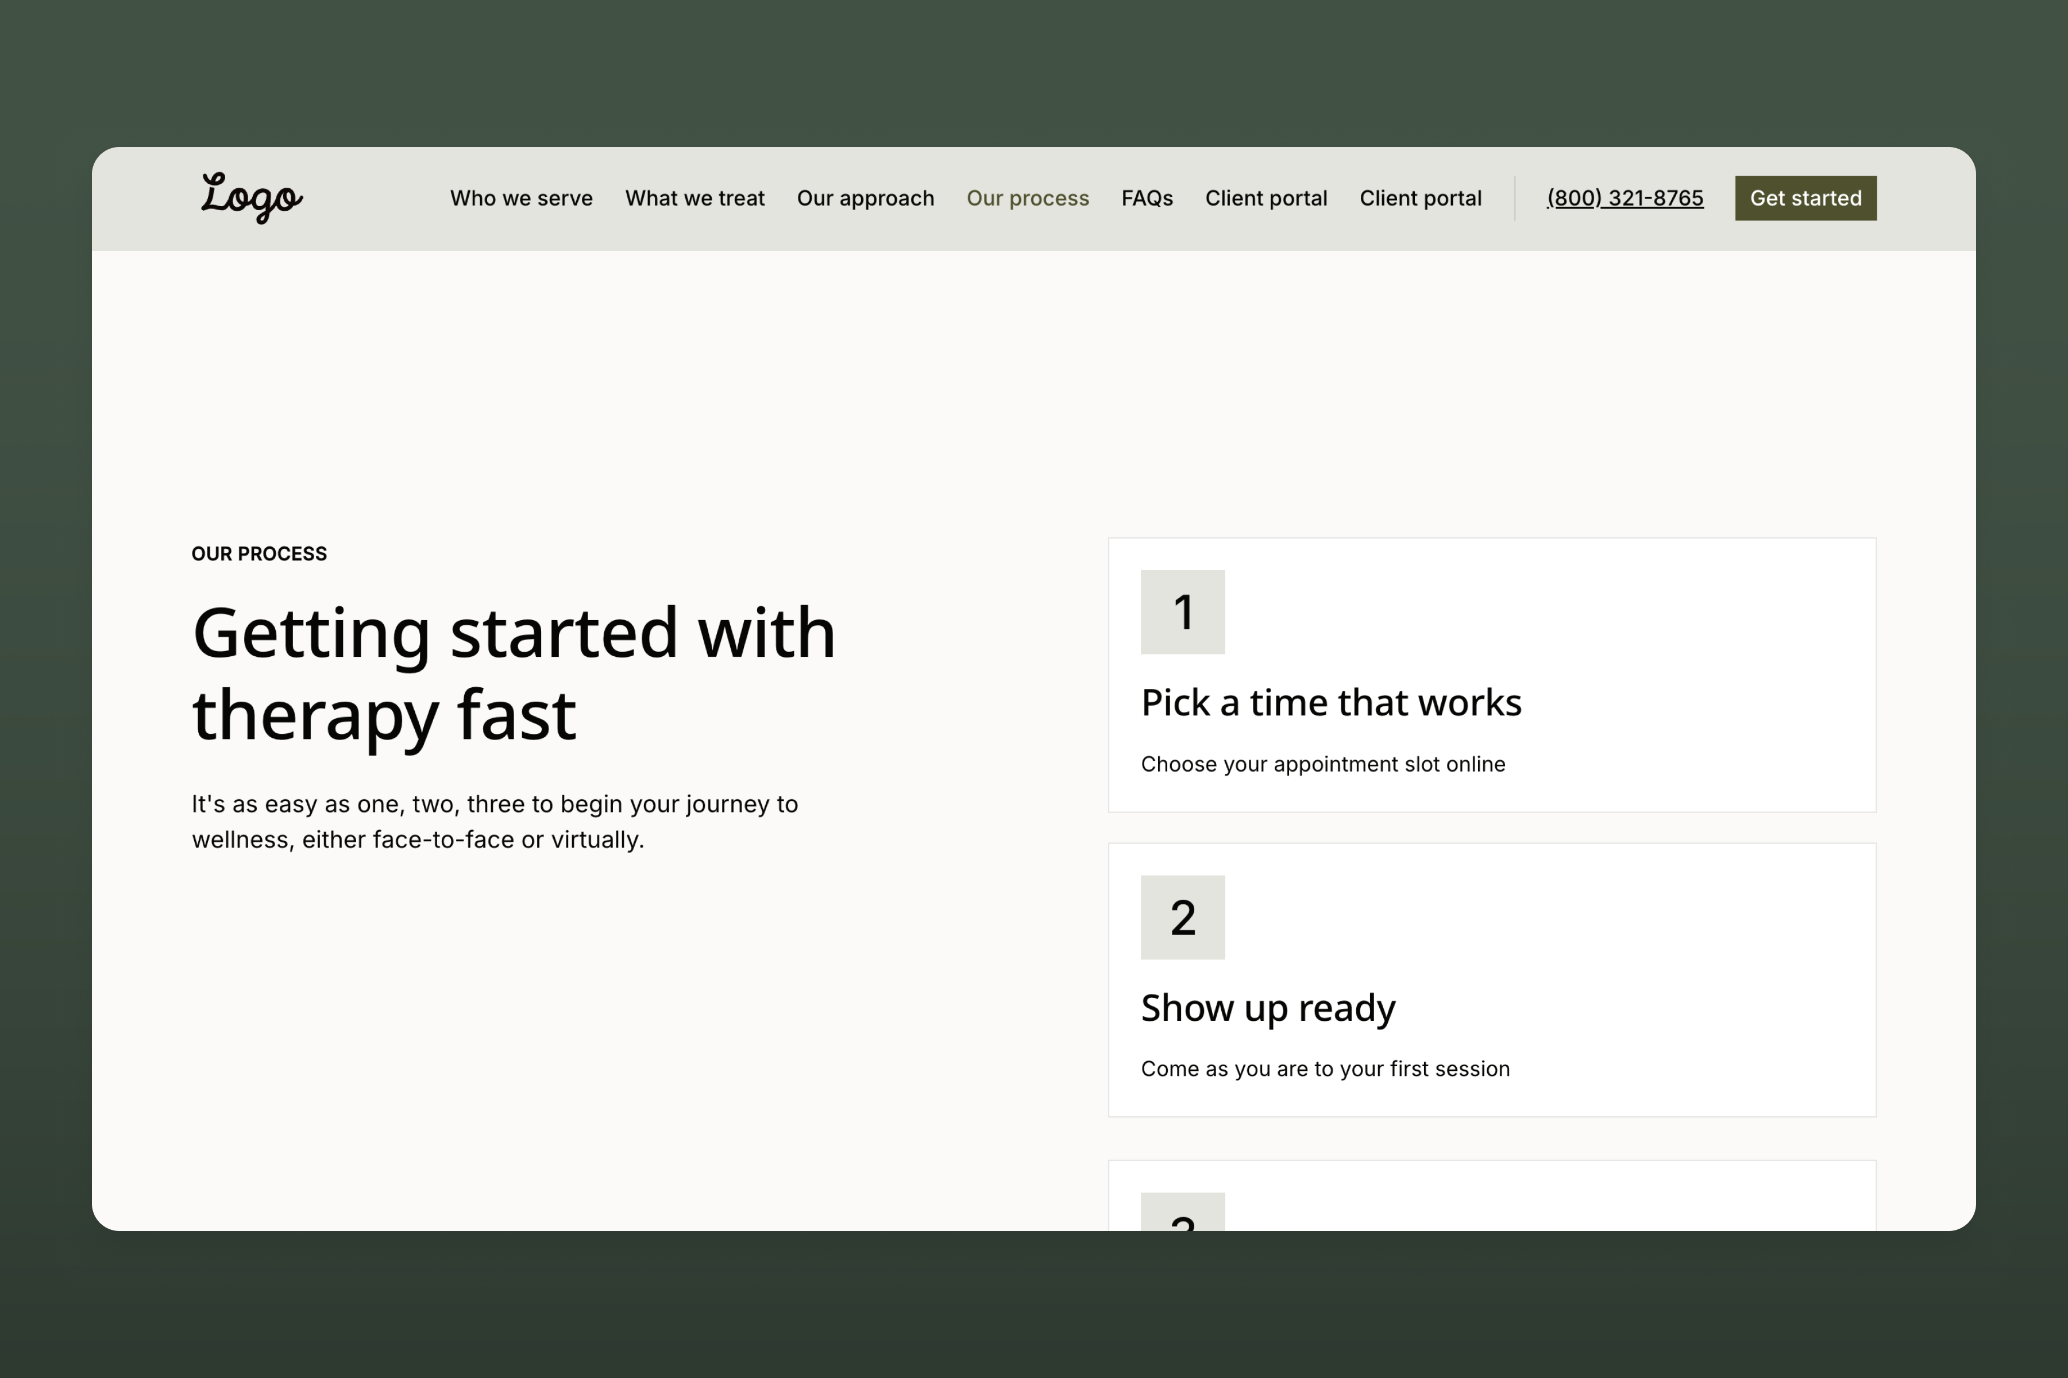Click the number 2 step badge
Image resolution: width=2068 pixels, height=1378 pixels.
point(1182,916)
